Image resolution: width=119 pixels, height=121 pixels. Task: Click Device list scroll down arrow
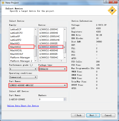tap(65, 58)
